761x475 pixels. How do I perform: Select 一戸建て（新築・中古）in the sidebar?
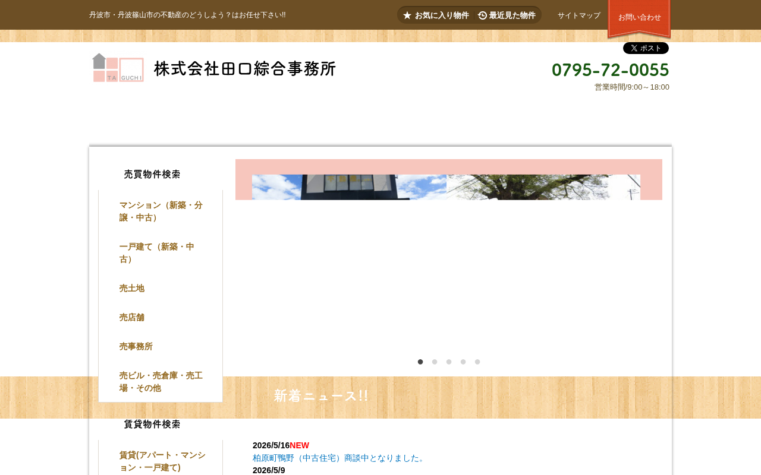point(161,253)
